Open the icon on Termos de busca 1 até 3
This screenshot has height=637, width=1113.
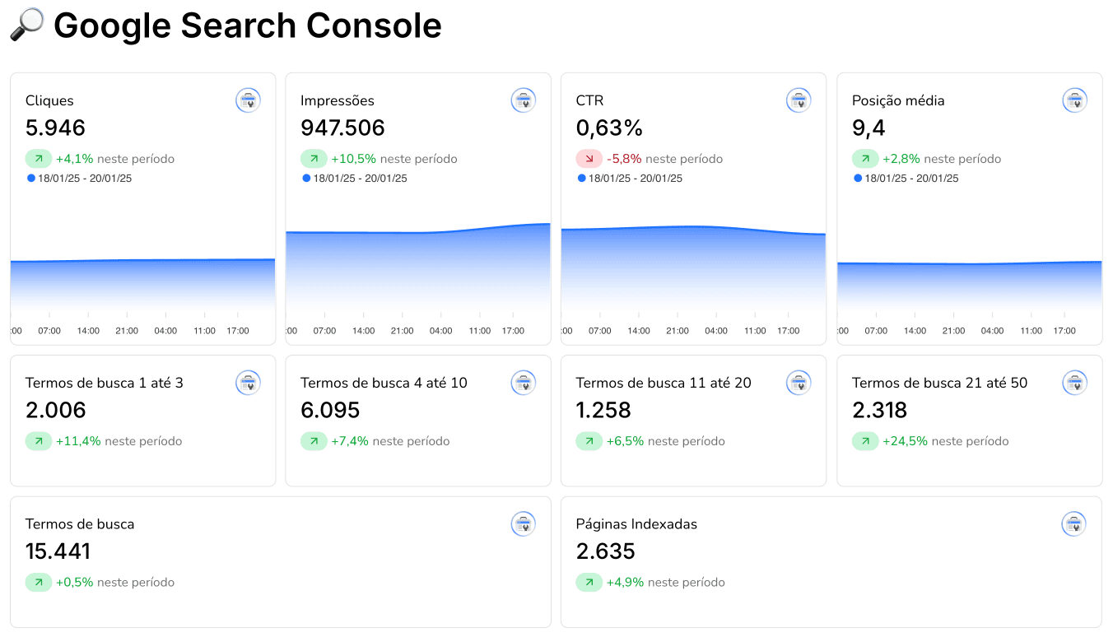(x=248, y=383)
